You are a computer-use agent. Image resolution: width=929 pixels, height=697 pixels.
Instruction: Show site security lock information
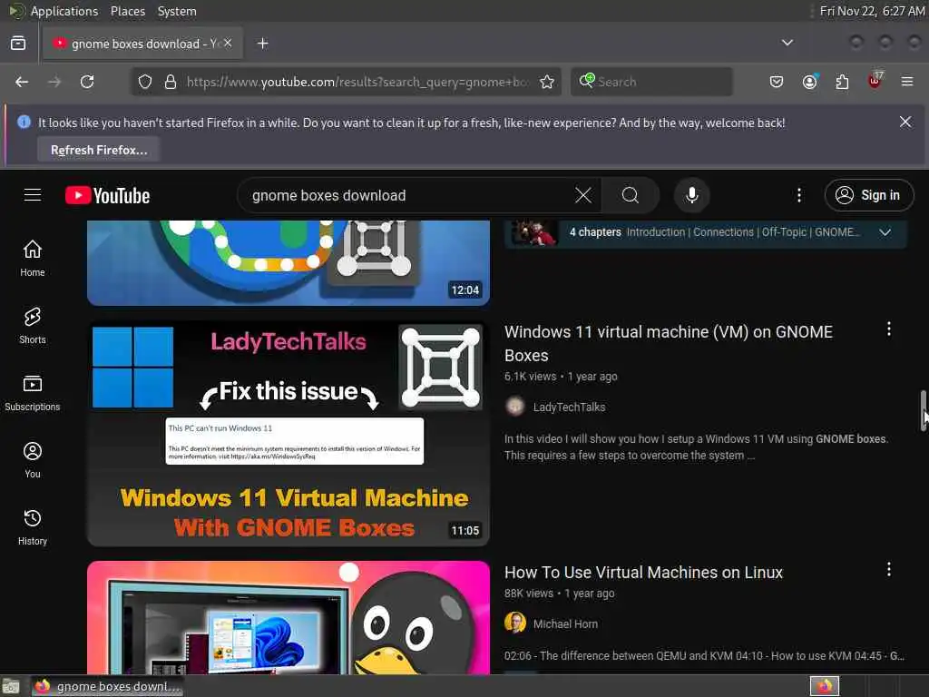pos(171,82)
